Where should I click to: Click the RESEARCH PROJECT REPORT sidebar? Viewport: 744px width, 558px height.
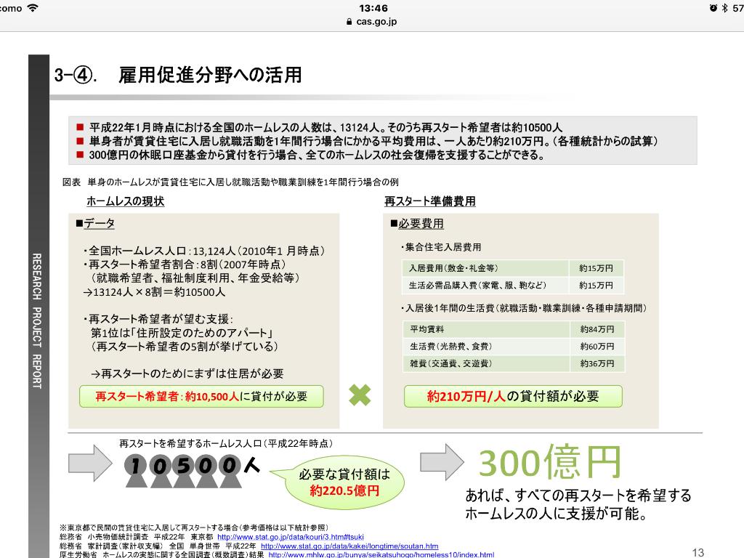tap(37, 320)
